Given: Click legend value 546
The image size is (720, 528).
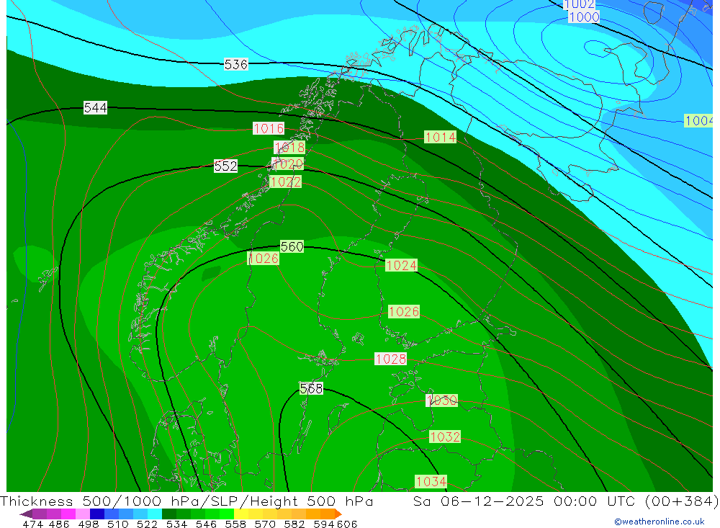Looking at the screenshot, I should point(206,524).
